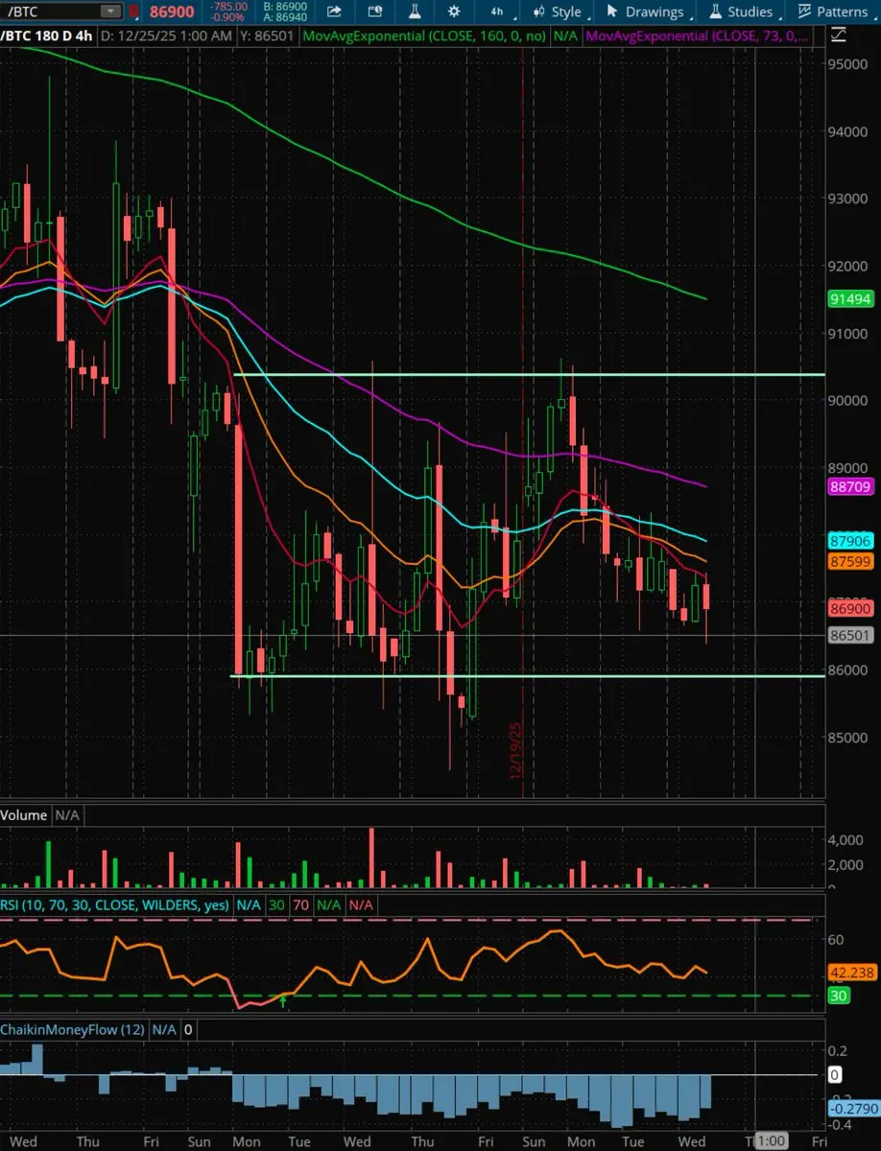This screenshot has height=1151, width=881.
Task: Click the A: 86940 ask quote
Action: tap(285, 16)
